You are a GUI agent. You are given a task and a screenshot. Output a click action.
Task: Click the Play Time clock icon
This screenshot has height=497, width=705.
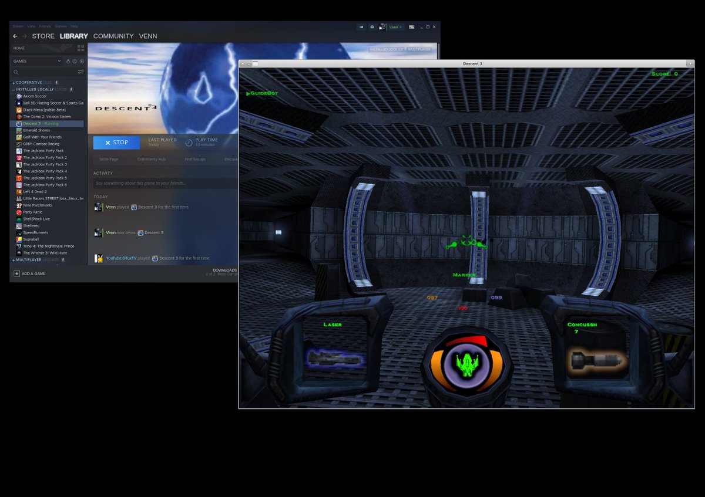[x=189, y=143]
